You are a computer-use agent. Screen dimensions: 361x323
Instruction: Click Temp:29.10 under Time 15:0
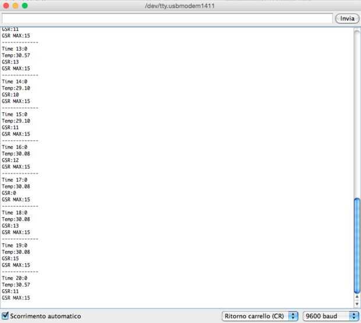(x=16, y=121)
